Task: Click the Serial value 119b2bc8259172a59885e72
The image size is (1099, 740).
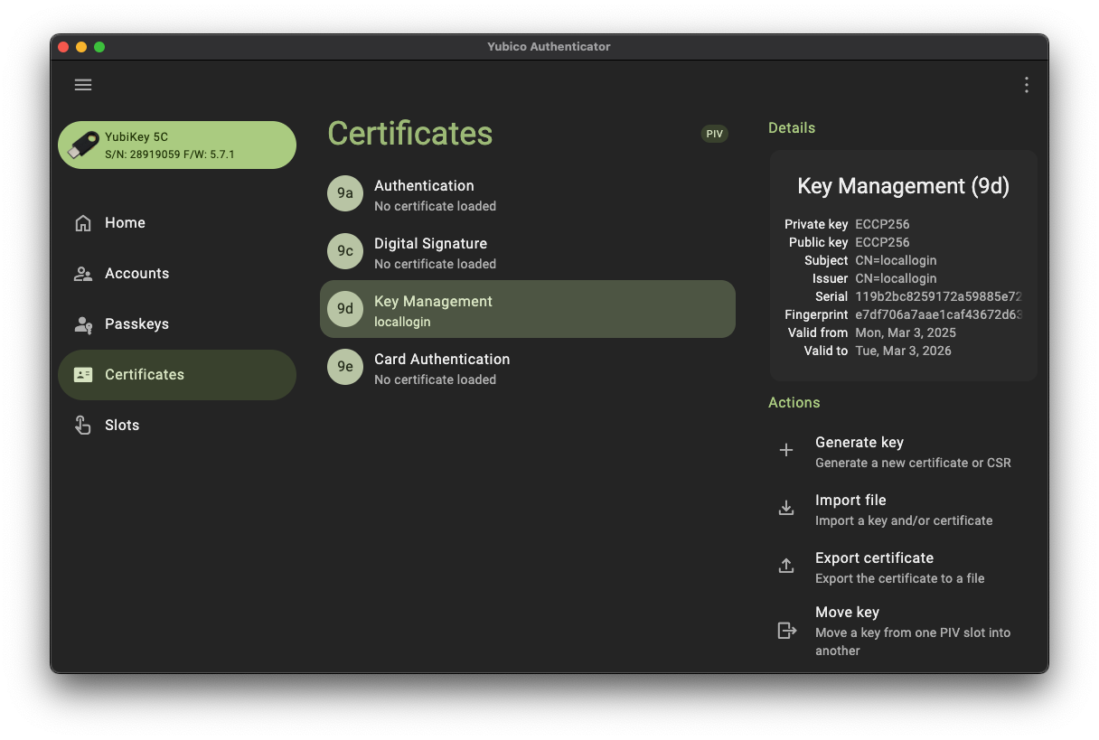Action: (x=938, y=296)
